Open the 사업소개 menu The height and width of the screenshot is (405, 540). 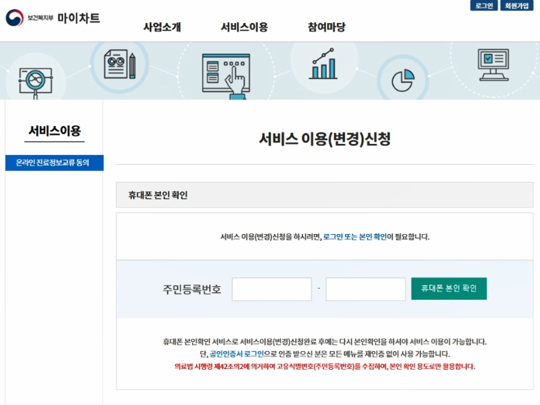click(x=162, y=27)
